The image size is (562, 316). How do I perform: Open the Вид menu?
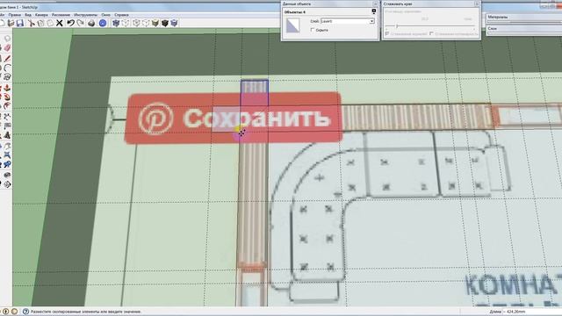pyautogui.click(x=28, y=15)
